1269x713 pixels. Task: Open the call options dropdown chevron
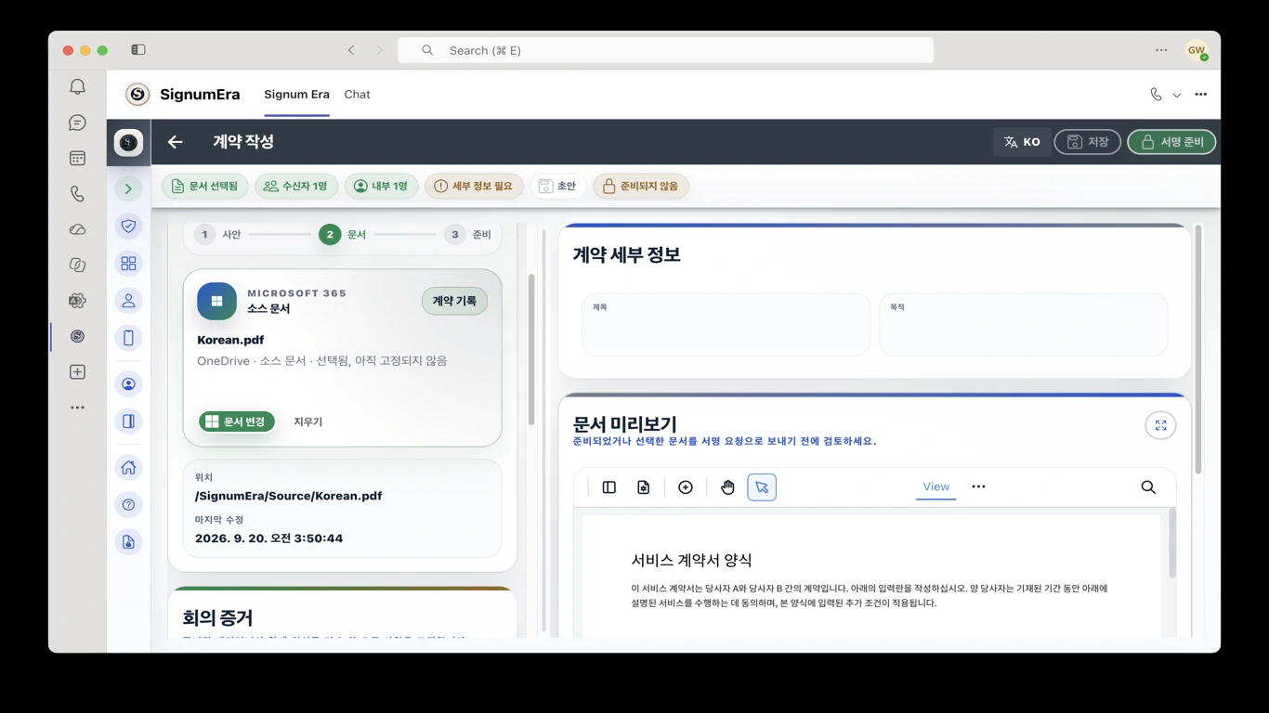1176,95
